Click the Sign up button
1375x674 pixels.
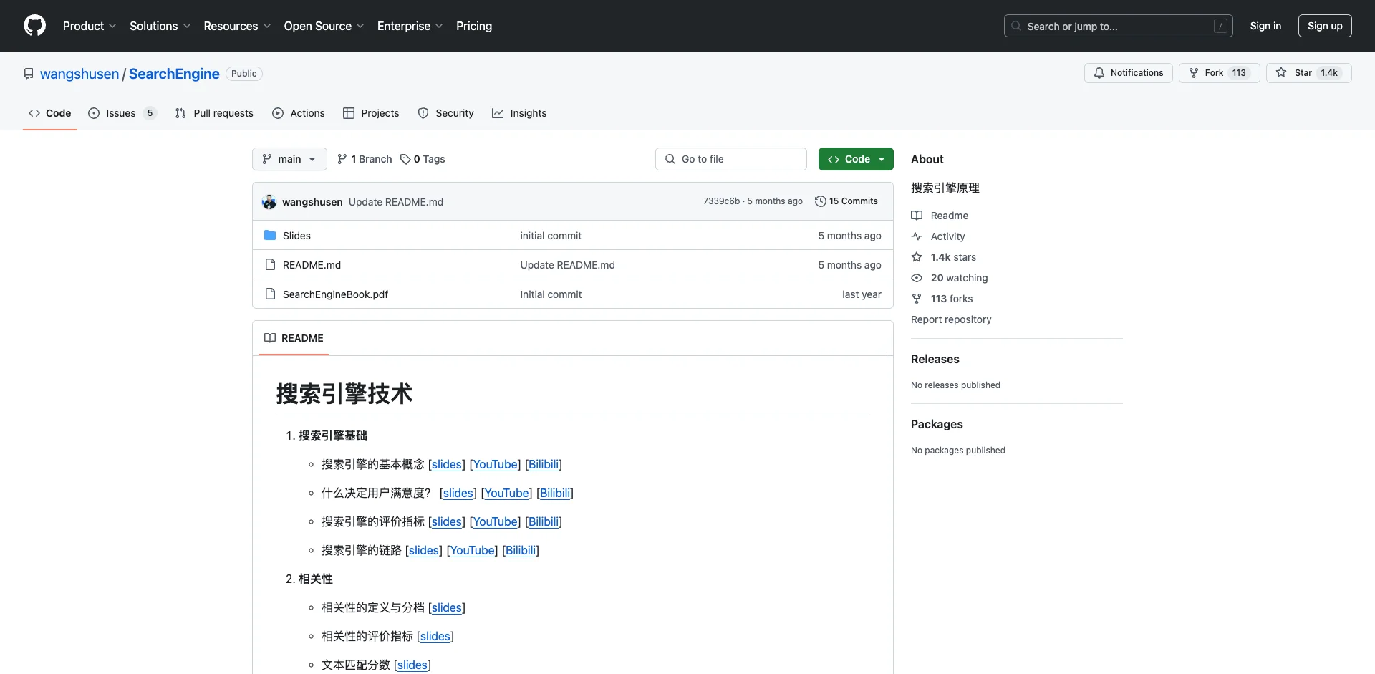click(1325, 26)
